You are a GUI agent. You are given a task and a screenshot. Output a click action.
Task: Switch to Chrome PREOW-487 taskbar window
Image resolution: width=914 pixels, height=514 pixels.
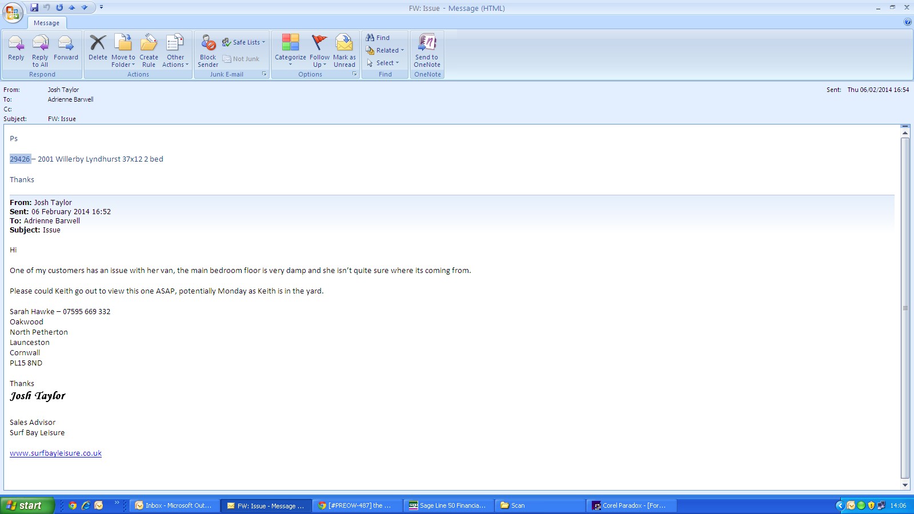[358, 505]
